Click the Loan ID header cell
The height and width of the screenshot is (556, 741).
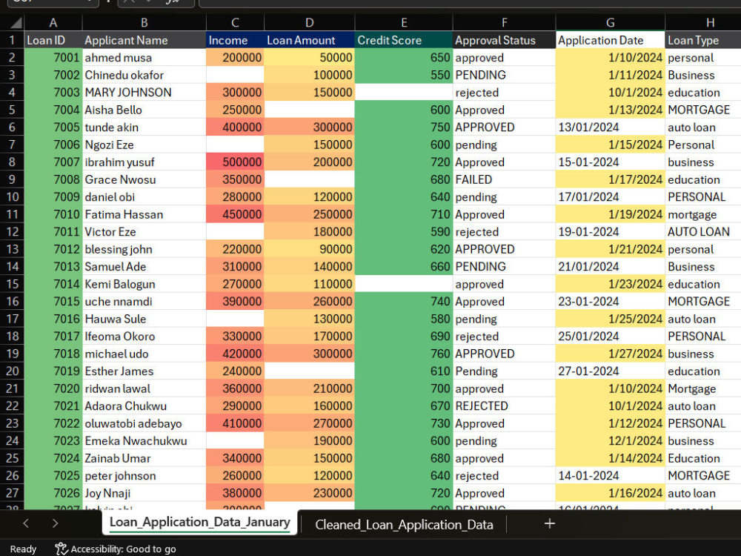click(53, 40)
